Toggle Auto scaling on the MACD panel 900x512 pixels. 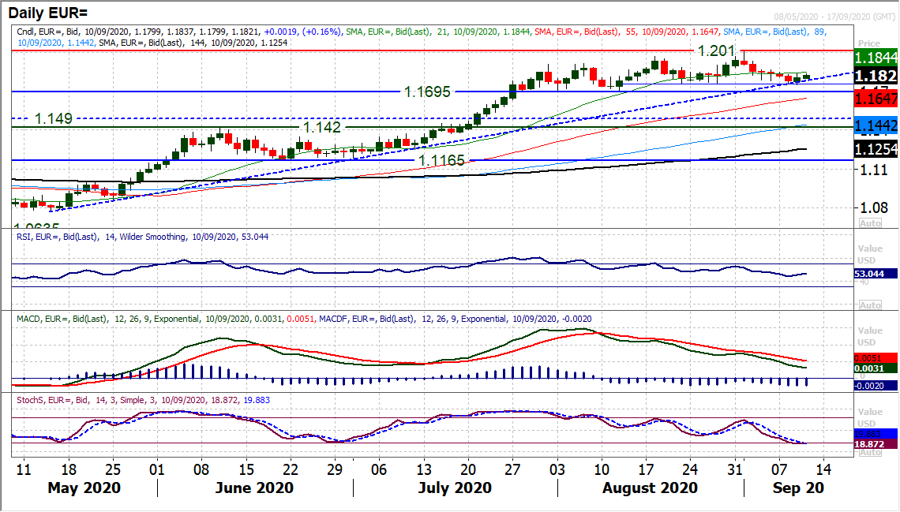coord(869,387)
